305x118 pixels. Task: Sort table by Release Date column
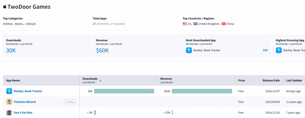click(271, 80)
